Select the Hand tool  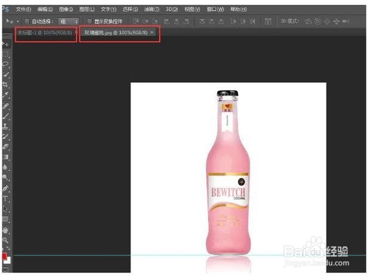point(5,230)
